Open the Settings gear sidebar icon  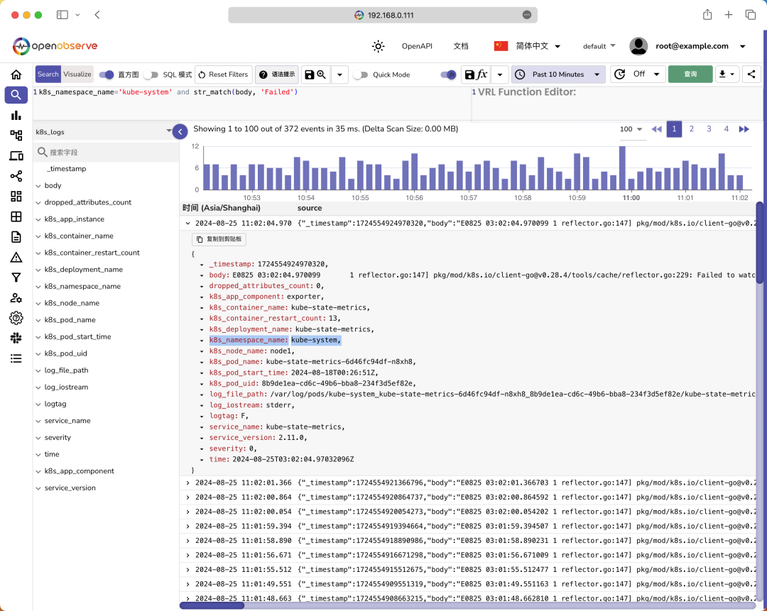tap(16, 318)
